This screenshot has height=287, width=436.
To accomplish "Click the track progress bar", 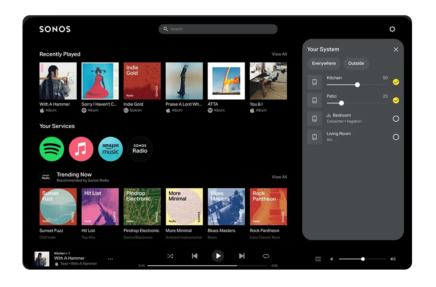I will pos(207,266).
